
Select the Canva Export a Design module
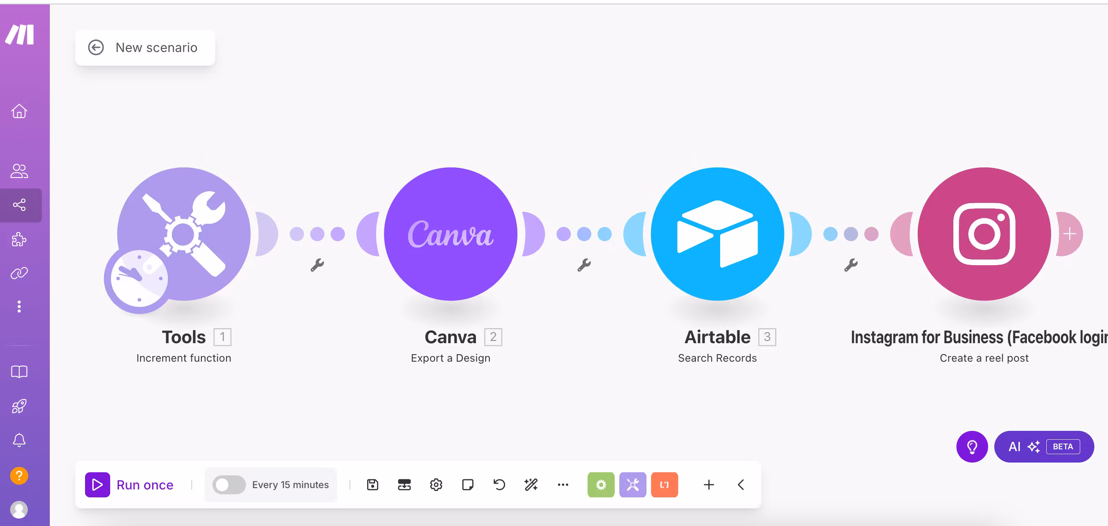450,233
